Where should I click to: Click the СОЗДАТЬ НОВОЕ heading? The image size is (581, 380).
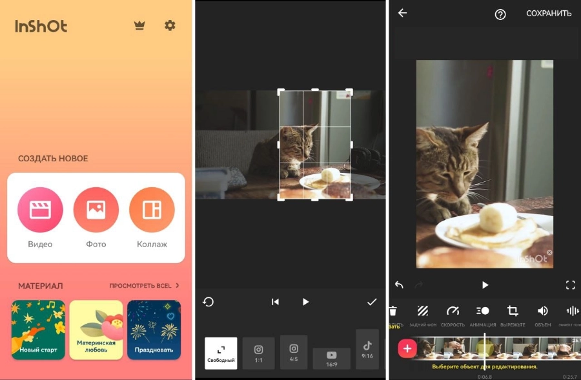point(53,159)
